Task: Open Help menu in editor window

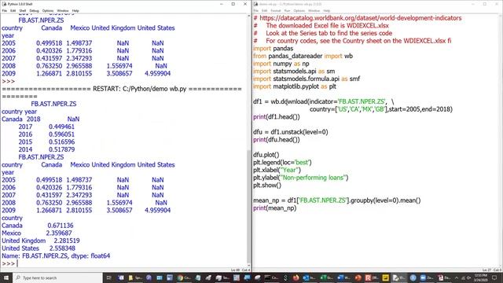Action: [x=327, y=10]
